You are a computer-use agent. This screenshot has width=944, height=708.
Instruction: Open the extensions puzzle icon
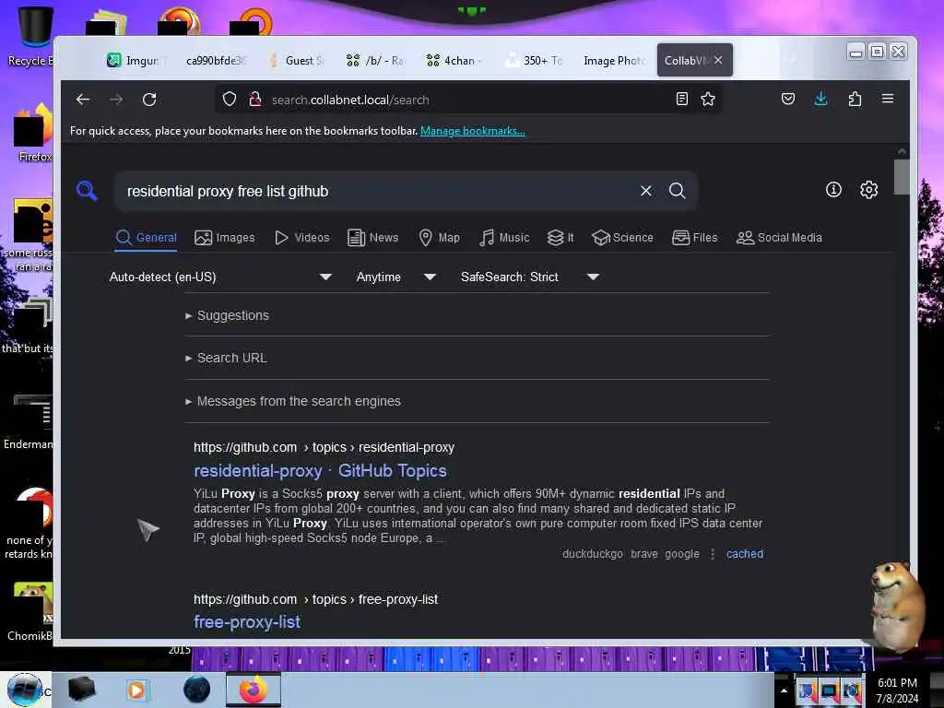click(x=855, y=99)
